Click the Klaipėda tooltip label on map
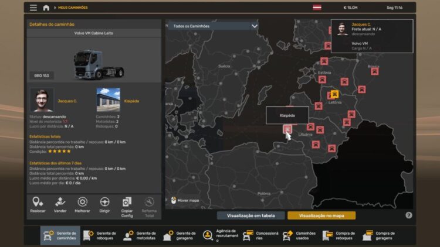The image size is (440, 247). (x=287, y=115)
